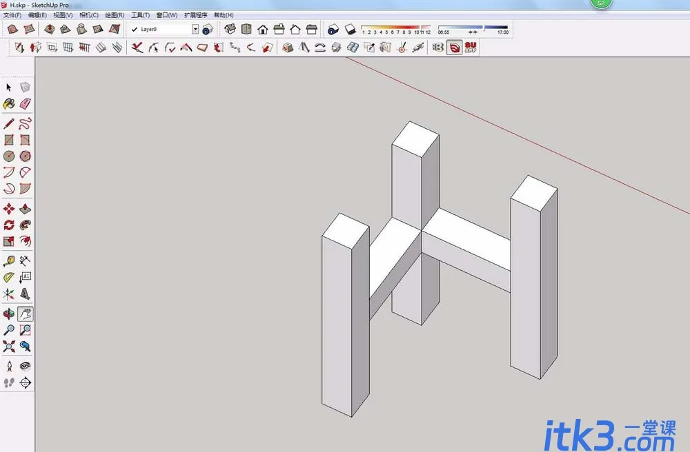The width and height of the screenshot is (690, 452).
Task: Select the Offset tool
Action: pos(25,241)
